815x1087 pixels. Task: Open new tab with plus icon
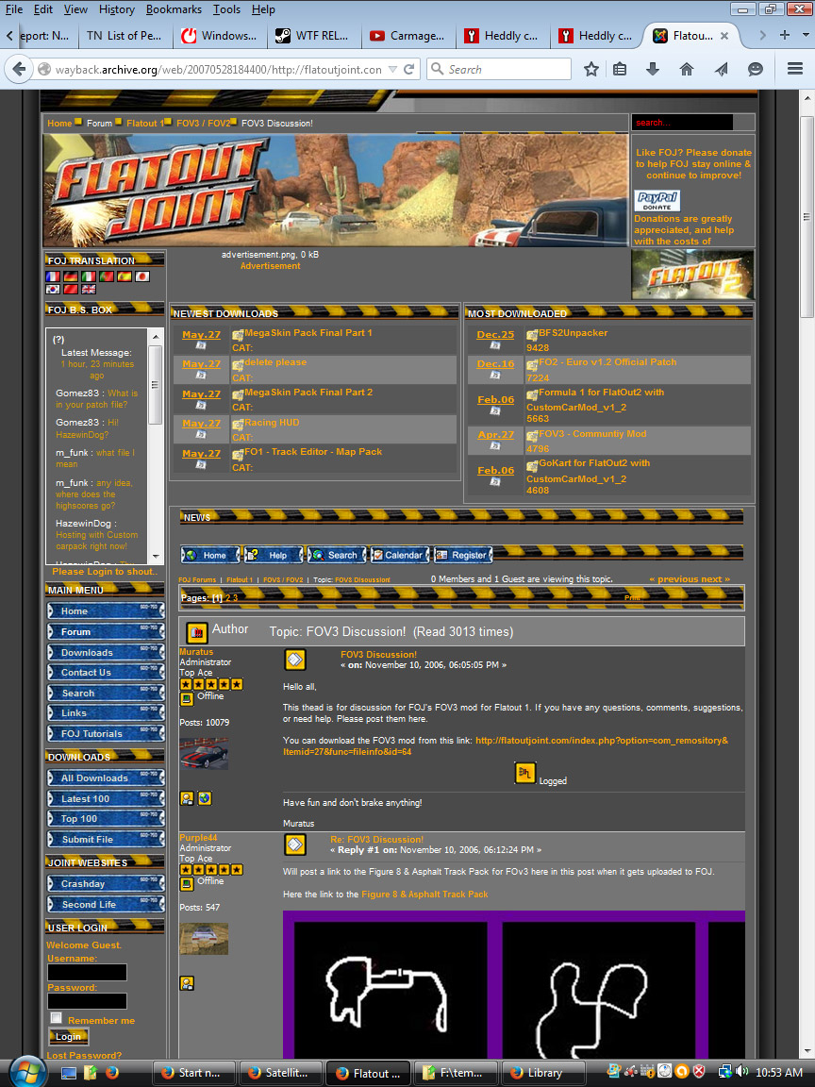coord(785,35)
